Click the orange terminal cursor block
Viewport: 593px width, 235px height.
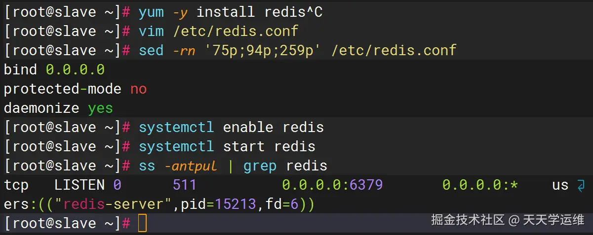[x=142, y=223]
